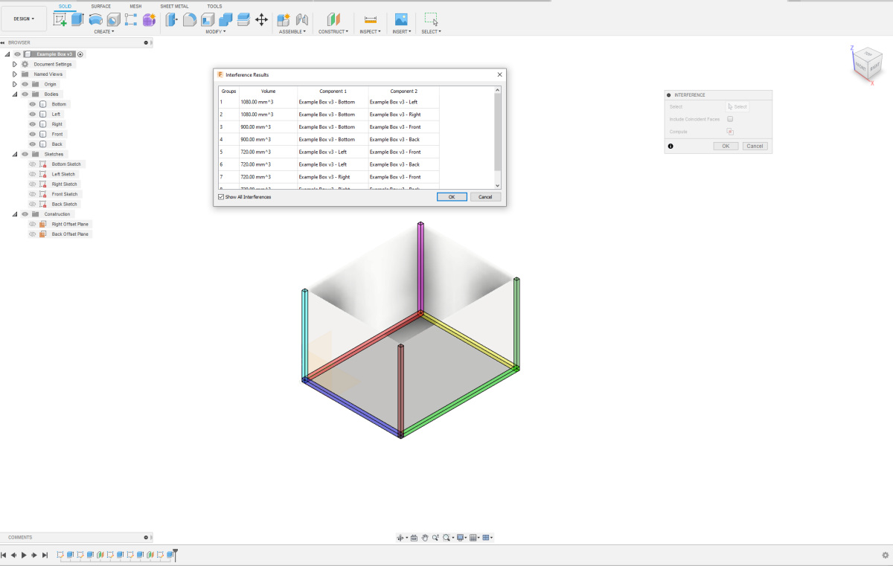Expand the Document Settings node
This screenshot has height=566, width=893.
(14, 65)
